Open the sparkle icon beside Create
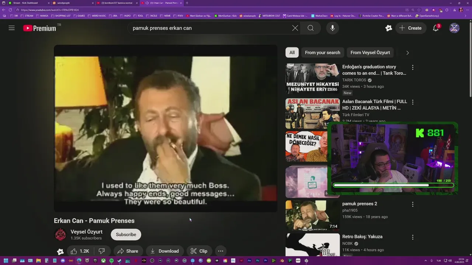The width and height of the screenshot is (472, 265). pyautogui.click(x=389, y=28)
